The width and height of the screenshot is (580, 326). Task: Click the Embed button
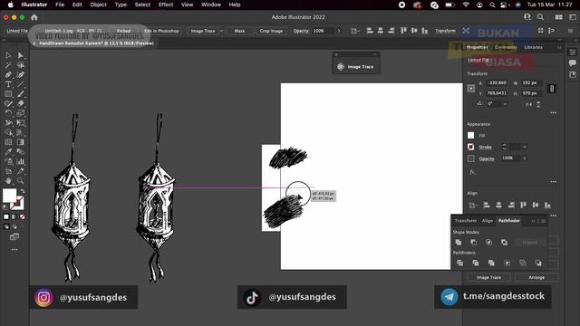123,31
